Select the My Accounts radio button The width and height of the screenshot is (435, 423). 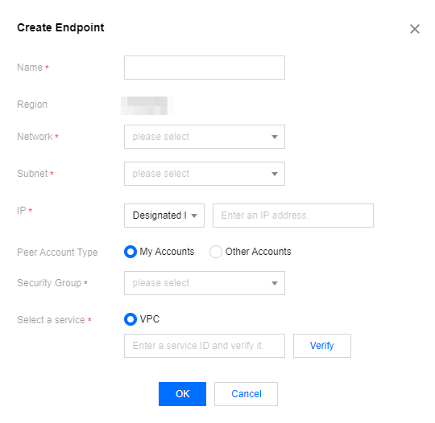point(130,252)
